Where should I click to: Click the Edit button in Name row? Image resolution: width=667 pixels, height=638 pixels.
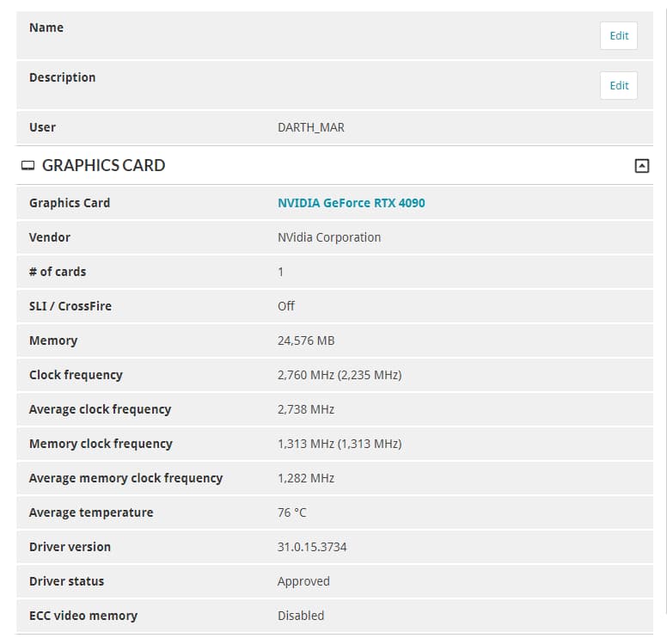619,36
